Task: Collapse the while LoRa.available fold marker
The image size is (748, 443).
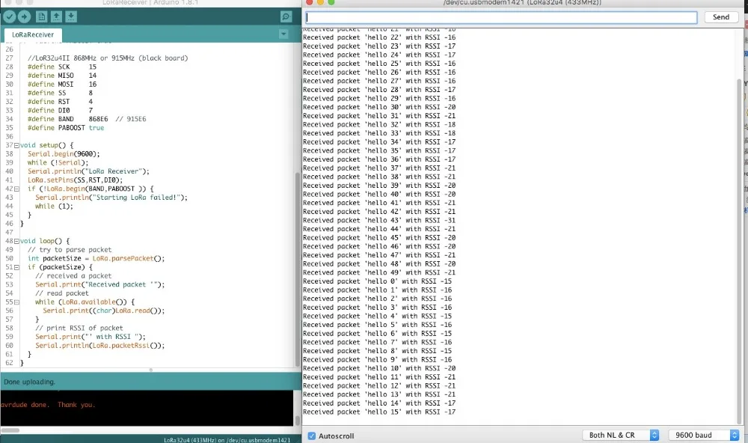Action: tap(16, 302)
